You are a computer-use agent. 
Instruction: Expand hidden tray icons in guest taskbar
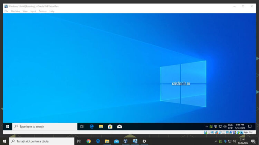click(x=207, y=126)
